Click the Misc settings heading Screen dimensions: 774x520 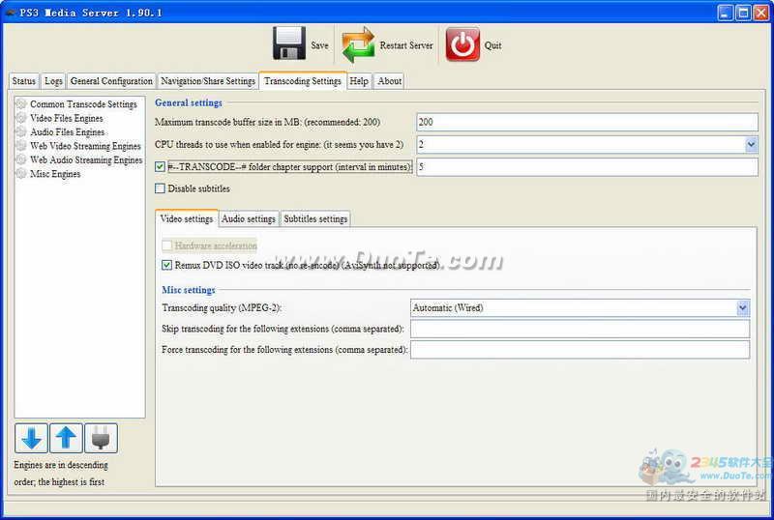click(x=189, y=290)
